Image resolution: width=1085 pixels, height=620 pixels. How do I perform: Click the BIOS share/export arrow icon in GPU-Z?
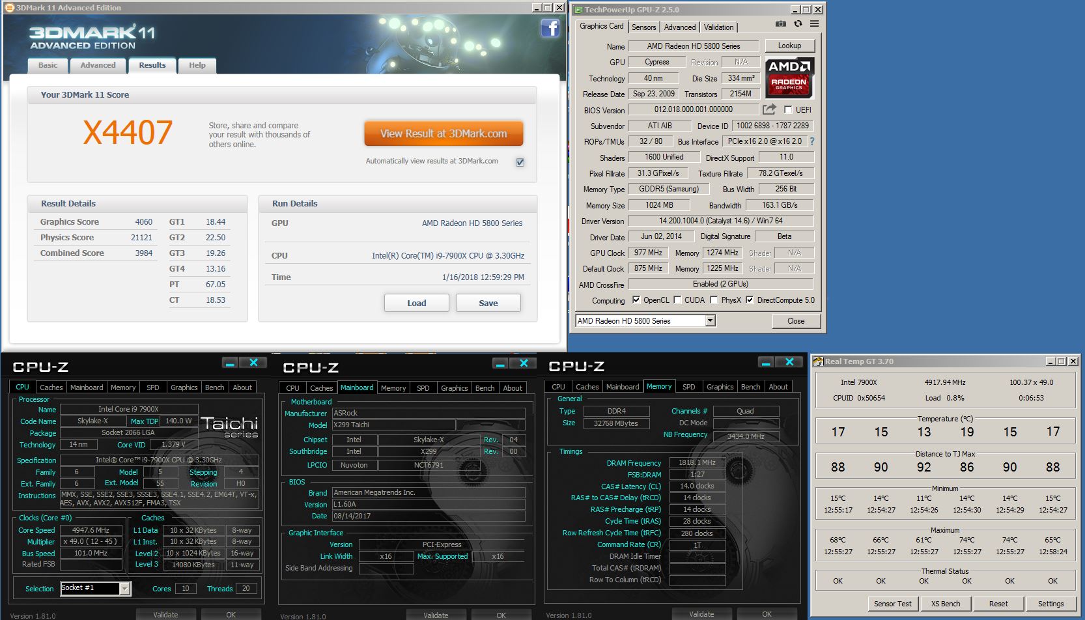[x=770, y=109]
